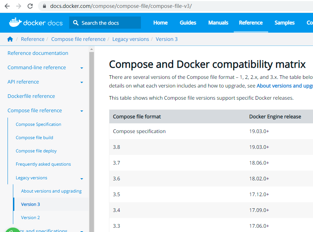Go back with the browser back arrow
The height and width of the screenshot is (232, 313).
(x=7, y=6)
